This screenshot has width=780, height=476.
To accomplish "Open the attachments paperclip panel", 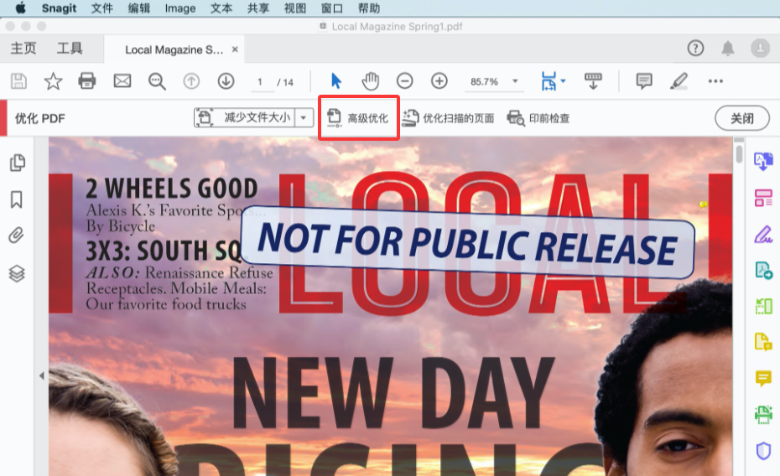I will pos(17,235).
